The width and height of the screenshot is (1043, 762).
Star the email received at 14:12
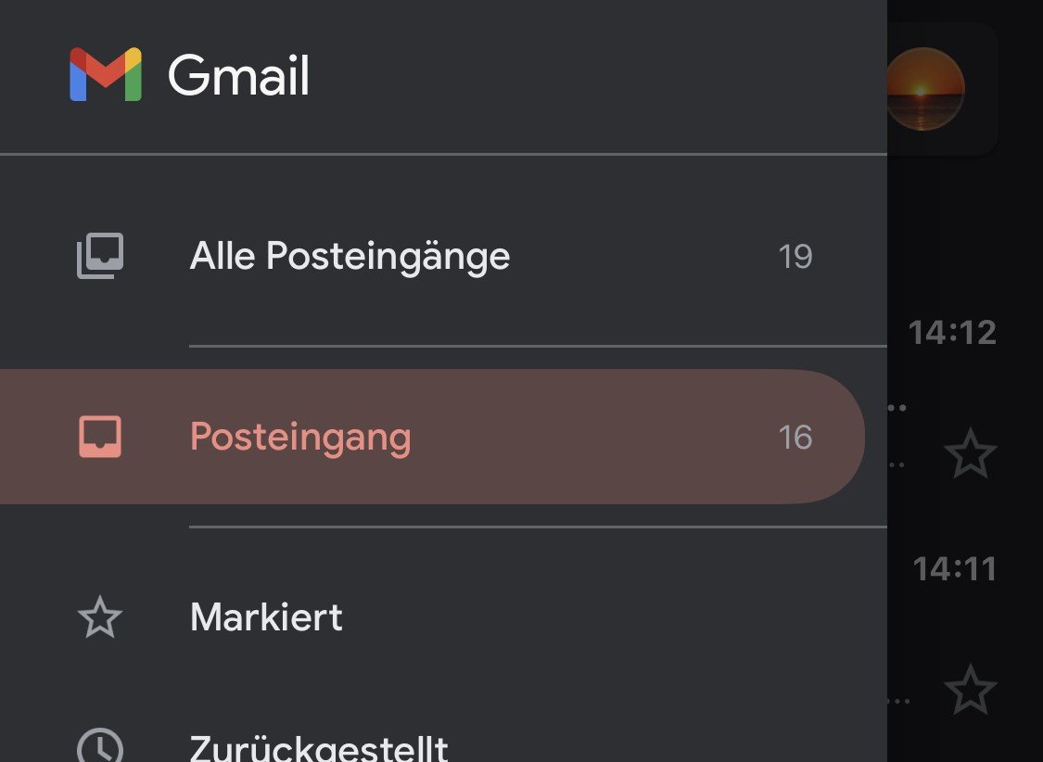coord(971,453)
